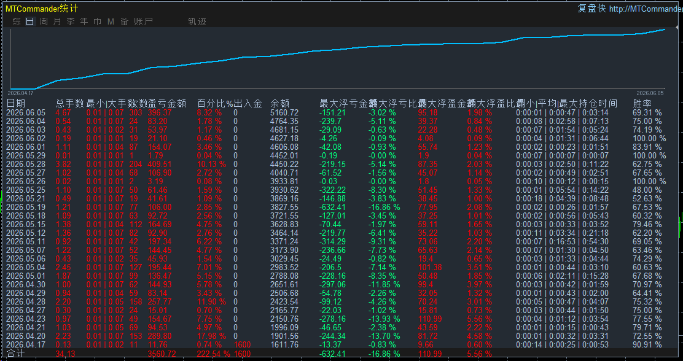Screen dimensions: 683x361
Task: Open the 币 currency tab
Action: coord(98,21)
